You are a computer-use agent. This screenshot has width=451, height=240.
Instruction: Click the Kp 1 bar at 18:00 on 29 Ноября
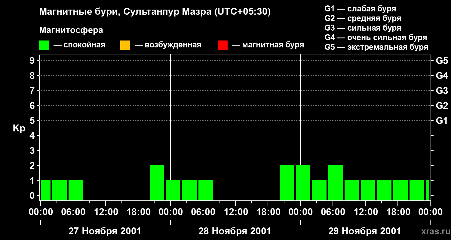(x=400, y=190)
